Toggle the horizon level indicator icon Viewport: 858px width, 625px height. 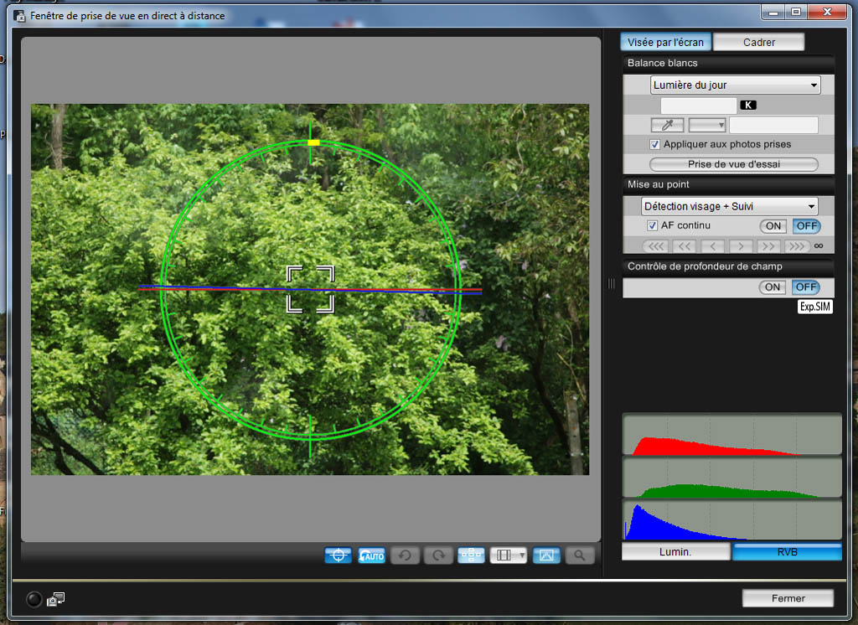339,555
